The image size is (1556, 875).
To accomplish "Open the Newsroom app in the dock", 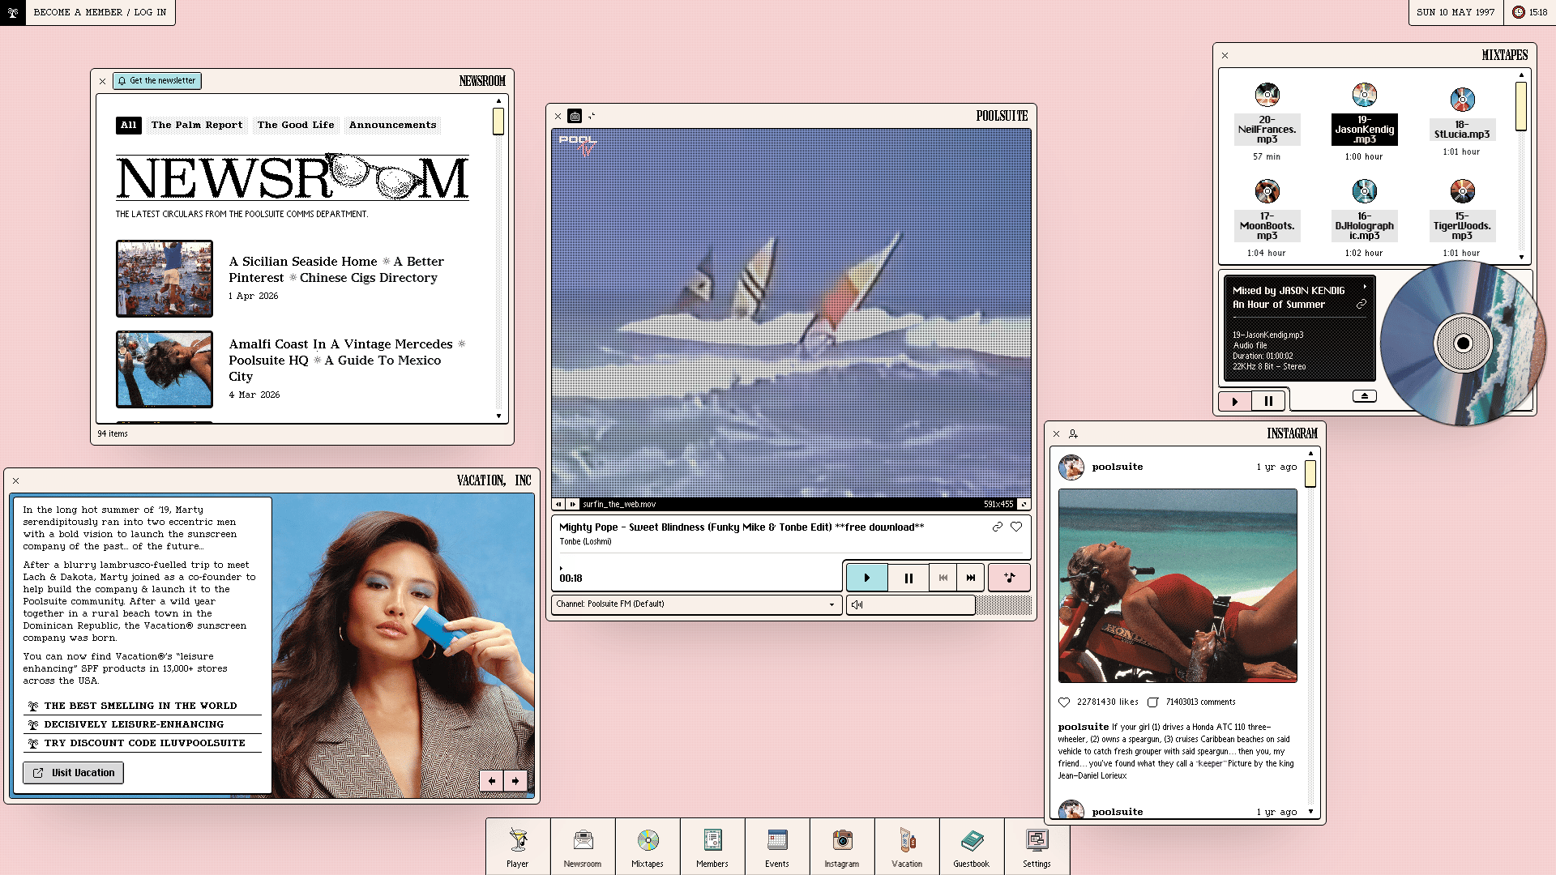I will pos(583,847).
